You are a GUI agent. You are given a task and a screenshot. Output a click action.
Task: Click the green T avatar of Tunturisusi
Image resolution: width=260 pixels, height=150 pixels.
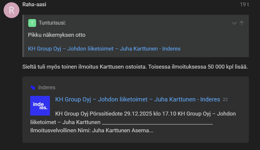pyautogui.click(x=32, y=23)
